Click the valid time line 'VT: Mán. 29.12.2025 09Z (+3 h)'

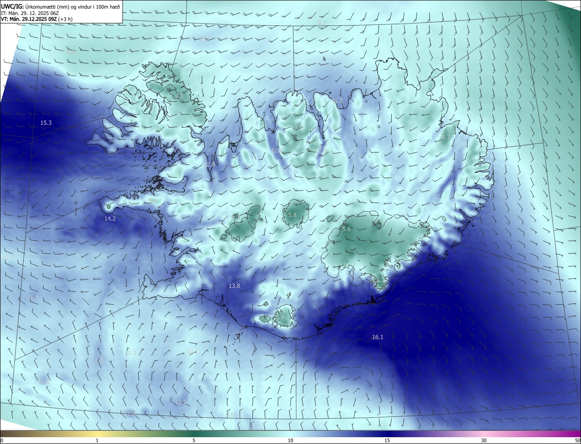(x=37, y=19)
